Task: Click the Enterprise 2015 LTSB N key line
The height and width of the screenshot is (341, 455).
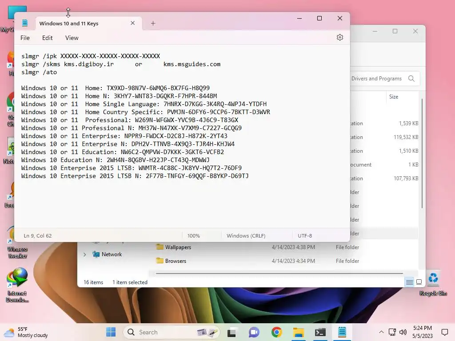Action: (x=135, y=176)
